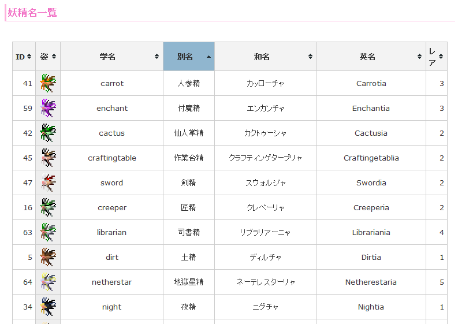Select the creeper fairy sprite image

click(x=48, y=208)
